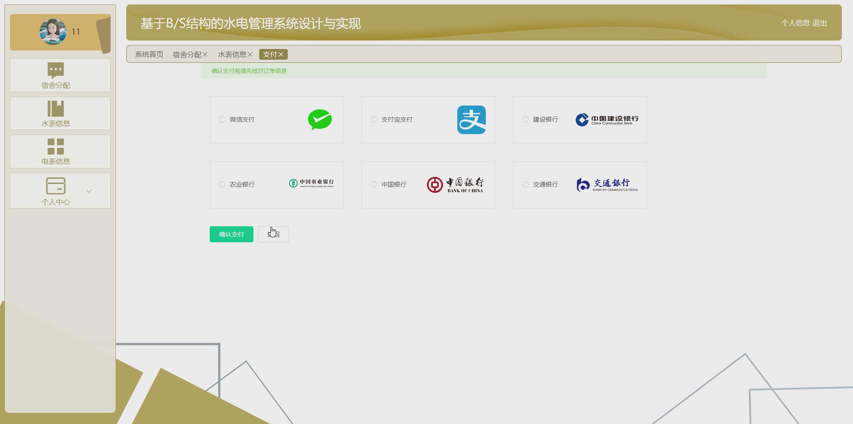Click the 农业银行 label text
The width and height of the screenshot is (853, 424).
coord(242,184)
